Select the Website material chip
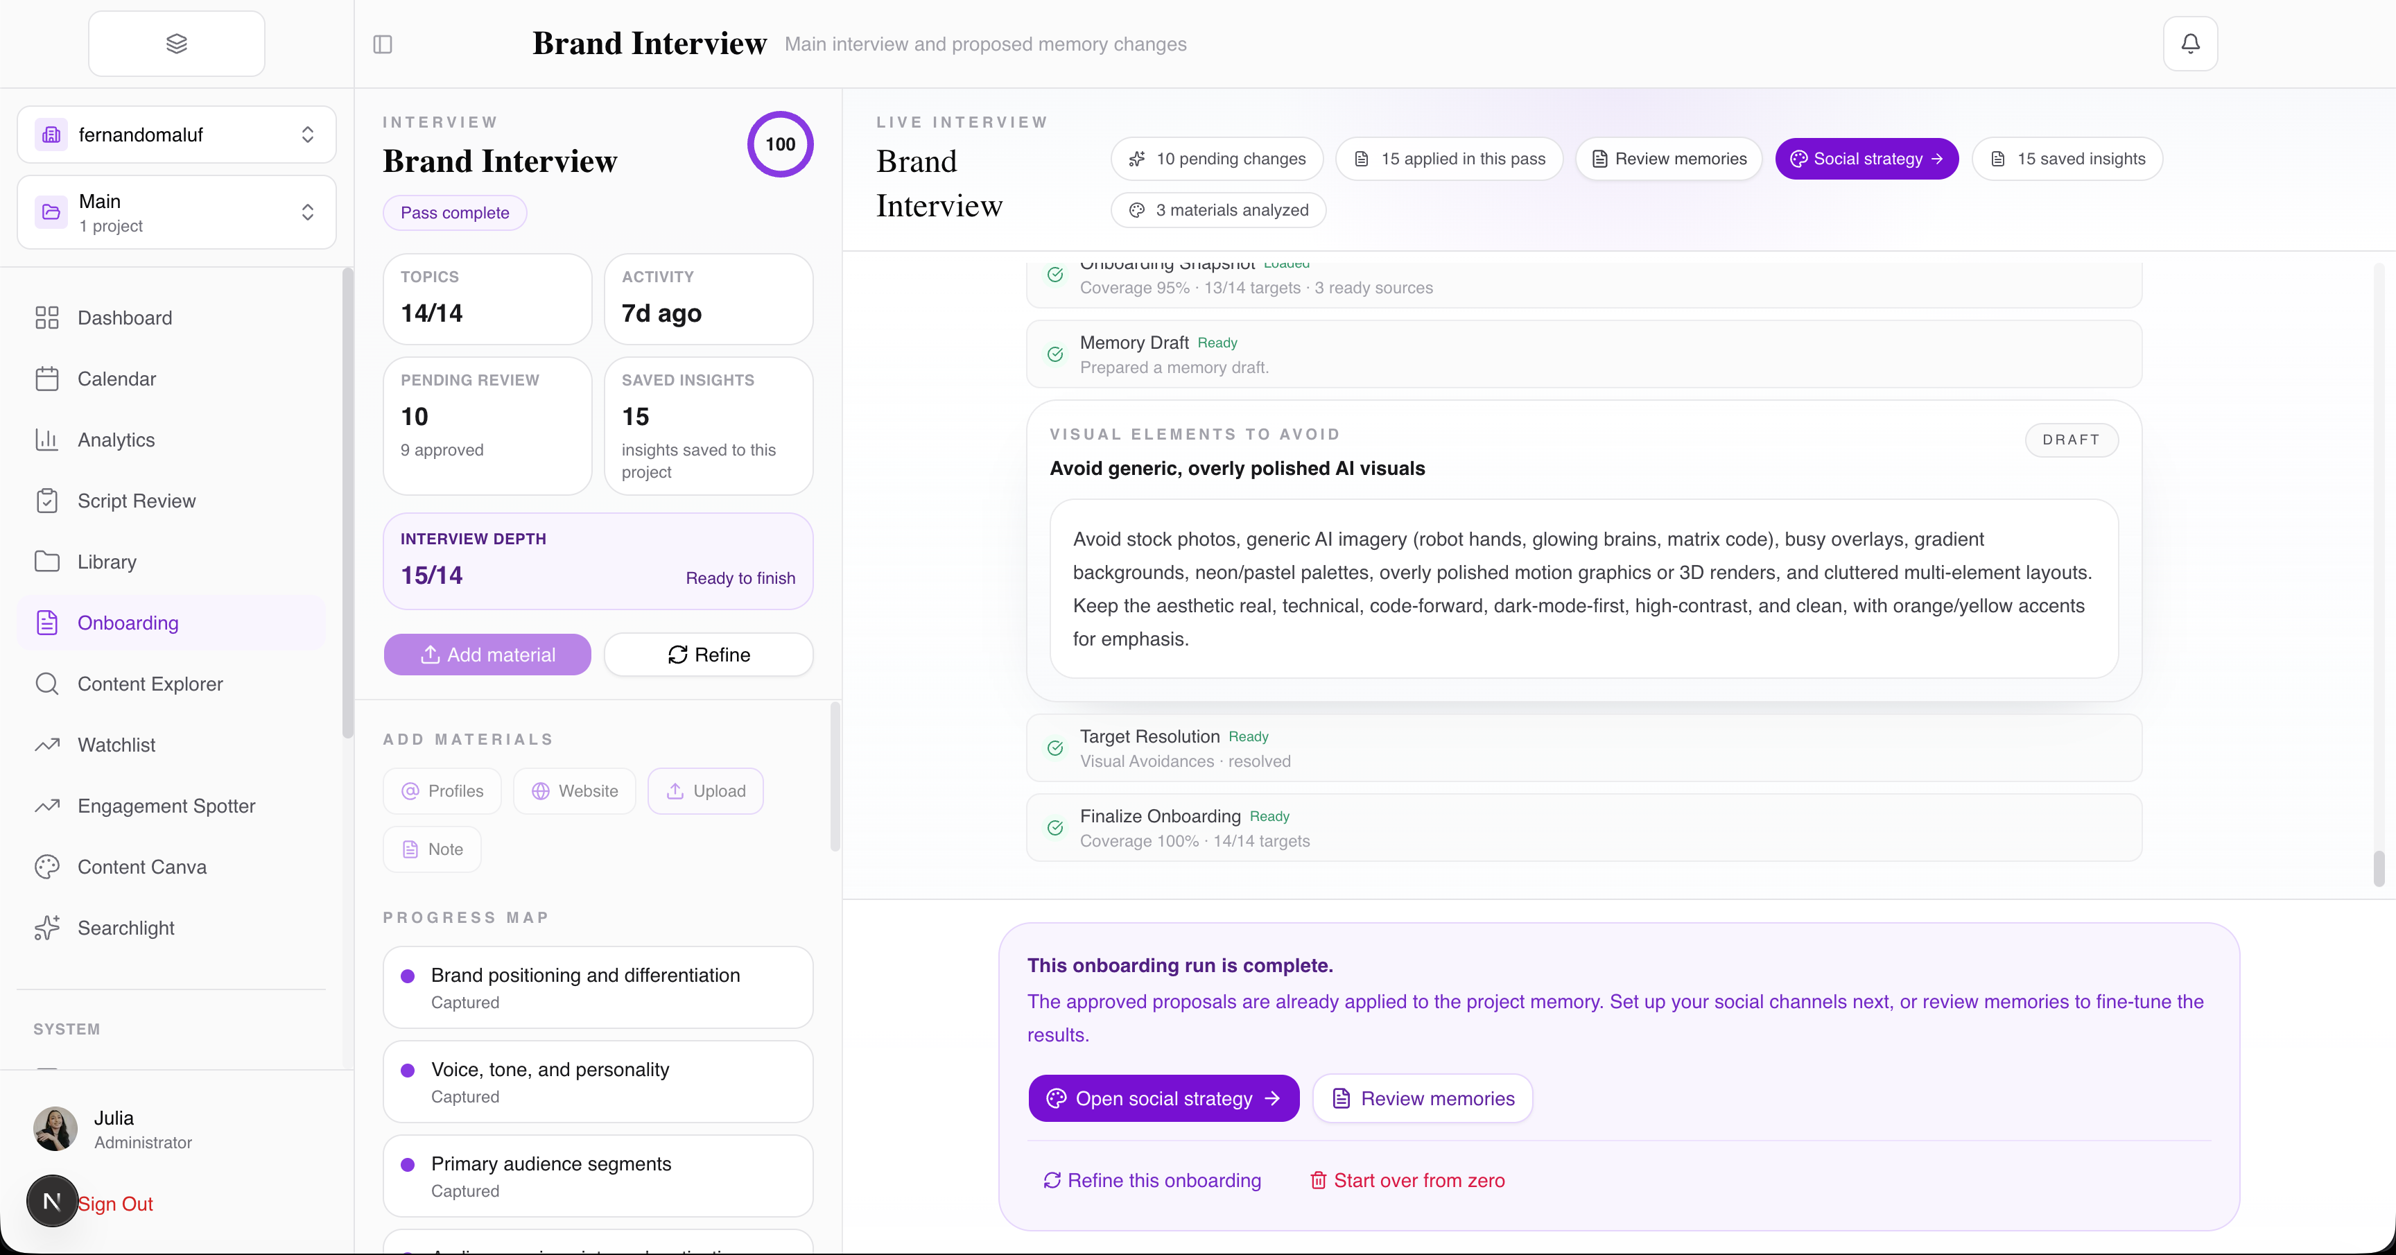The height and width of the screenshot is (1255, 2396). [x=575, y=790]
